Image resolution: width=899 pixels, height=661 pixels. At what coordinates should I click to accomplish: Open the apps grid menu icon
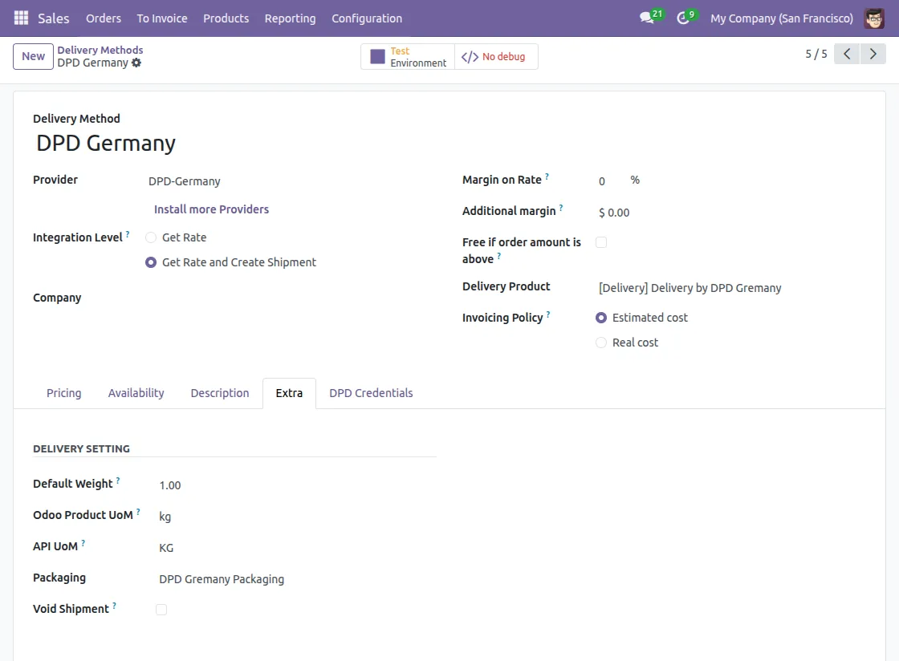tap(21, 18)
